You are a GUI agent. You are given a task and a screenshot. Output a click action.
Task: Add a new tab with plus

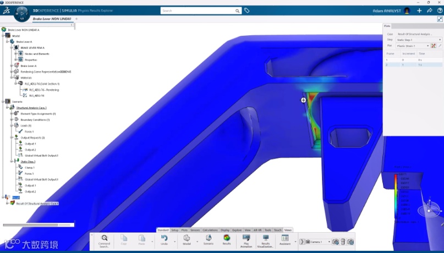click(x=76, y=19)
